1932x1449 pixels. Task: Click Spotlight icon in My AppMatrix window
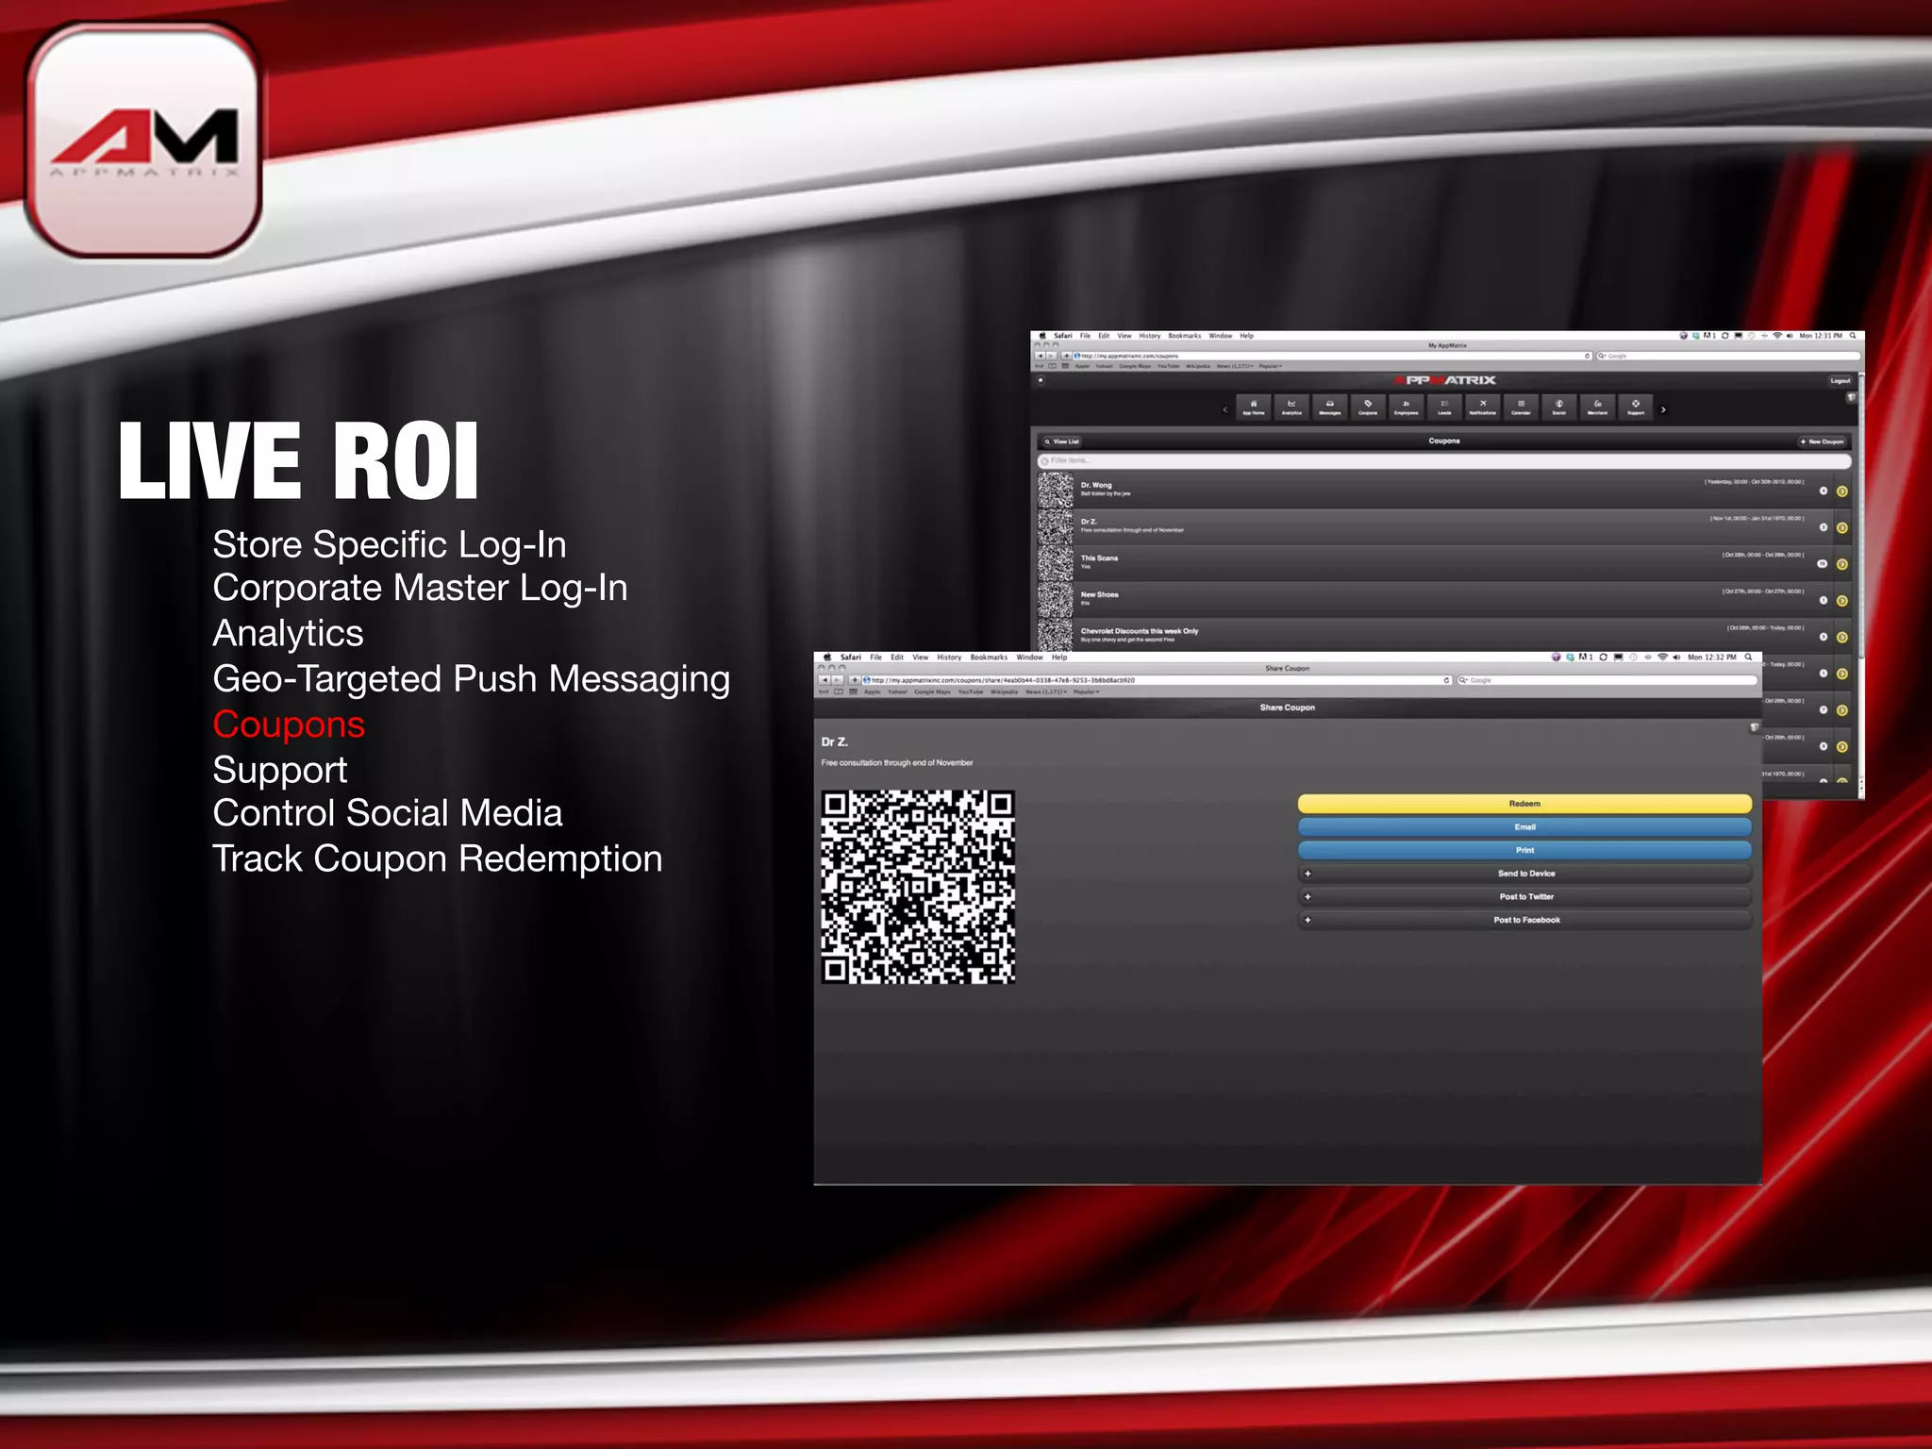(x=1853, y=336)
